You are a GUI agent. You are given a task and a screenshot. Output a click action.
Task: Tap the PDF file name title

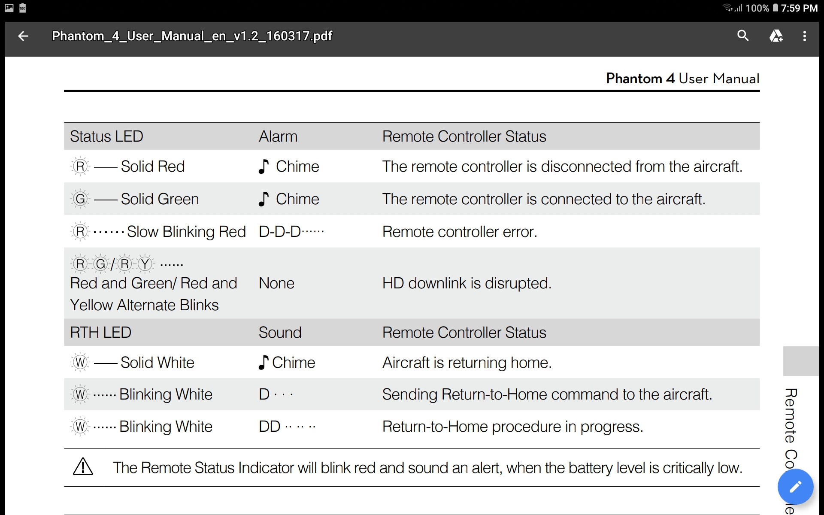pyautogui.click(x=192, y=36)
